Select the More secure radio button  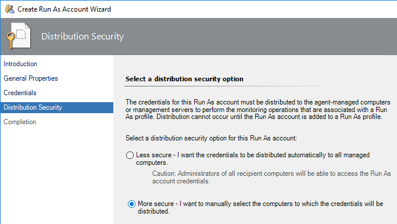point(131,204)
